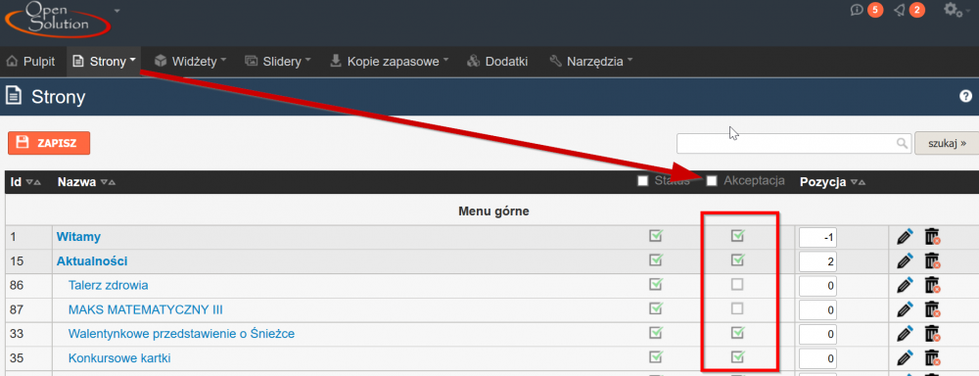The image size is (979, 376).
Task: Delete the Witamy page with trash icon
Action: pyautogui.click(x=932, y=237)
